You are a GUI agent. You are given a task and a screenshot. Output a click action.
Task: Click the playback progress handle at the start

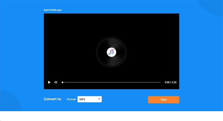(x=62, y=82)
